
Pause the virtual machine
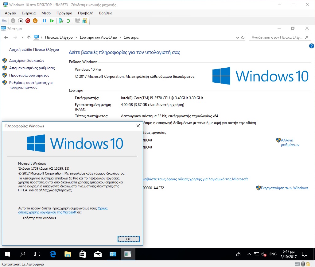45,21
